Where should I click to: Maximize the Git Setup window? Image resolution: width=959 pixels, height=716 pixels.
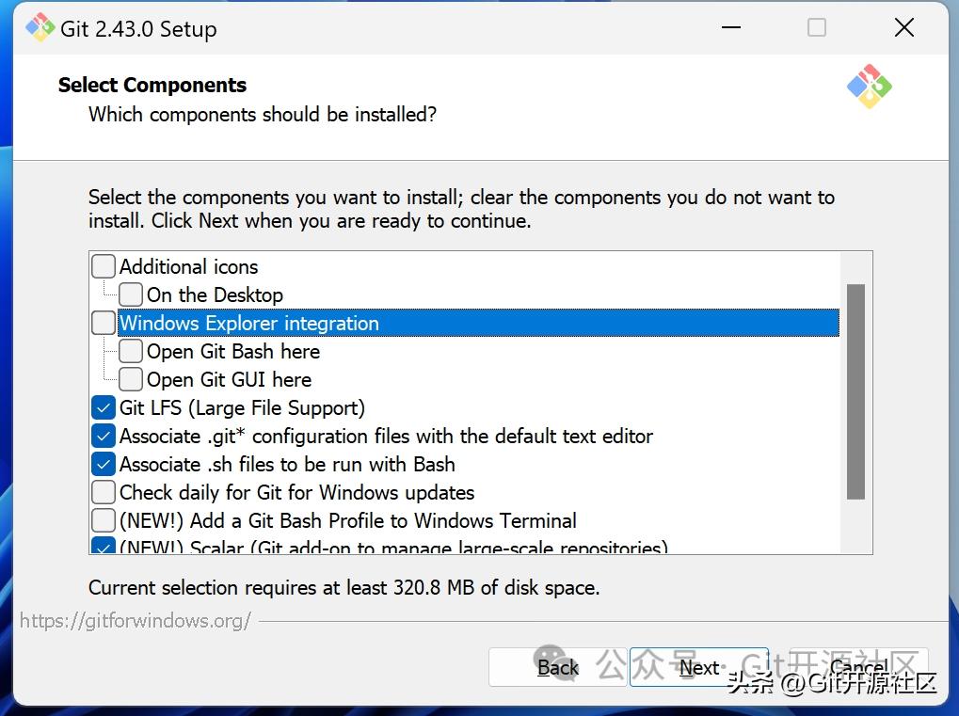point(817,28)
